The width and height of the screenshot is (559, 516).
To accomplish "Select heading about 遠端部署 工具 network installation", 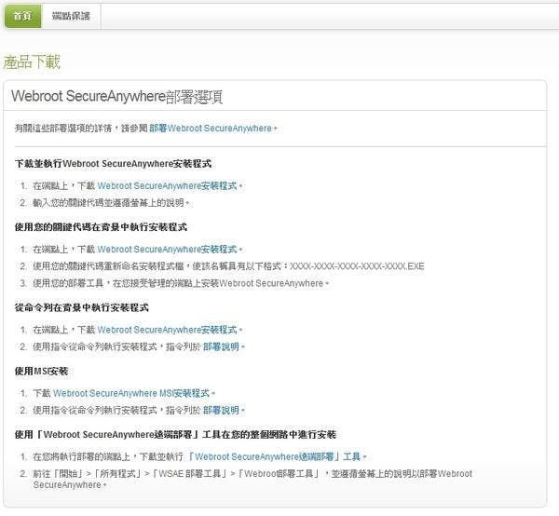I will pos(176,434).
